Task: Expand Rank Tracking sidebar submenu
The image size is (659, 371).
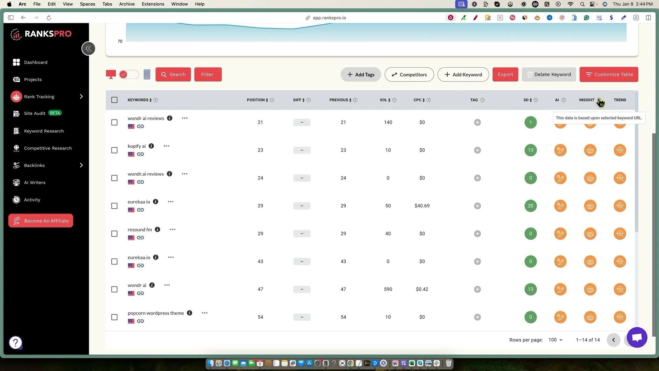Action: (x=81, y=97)
